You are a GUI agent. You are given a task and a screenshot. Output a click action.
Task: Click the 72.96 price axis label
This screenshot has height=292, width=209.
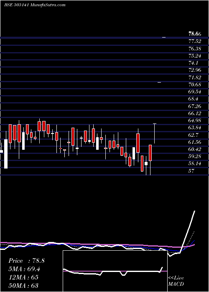click(195, 70)
